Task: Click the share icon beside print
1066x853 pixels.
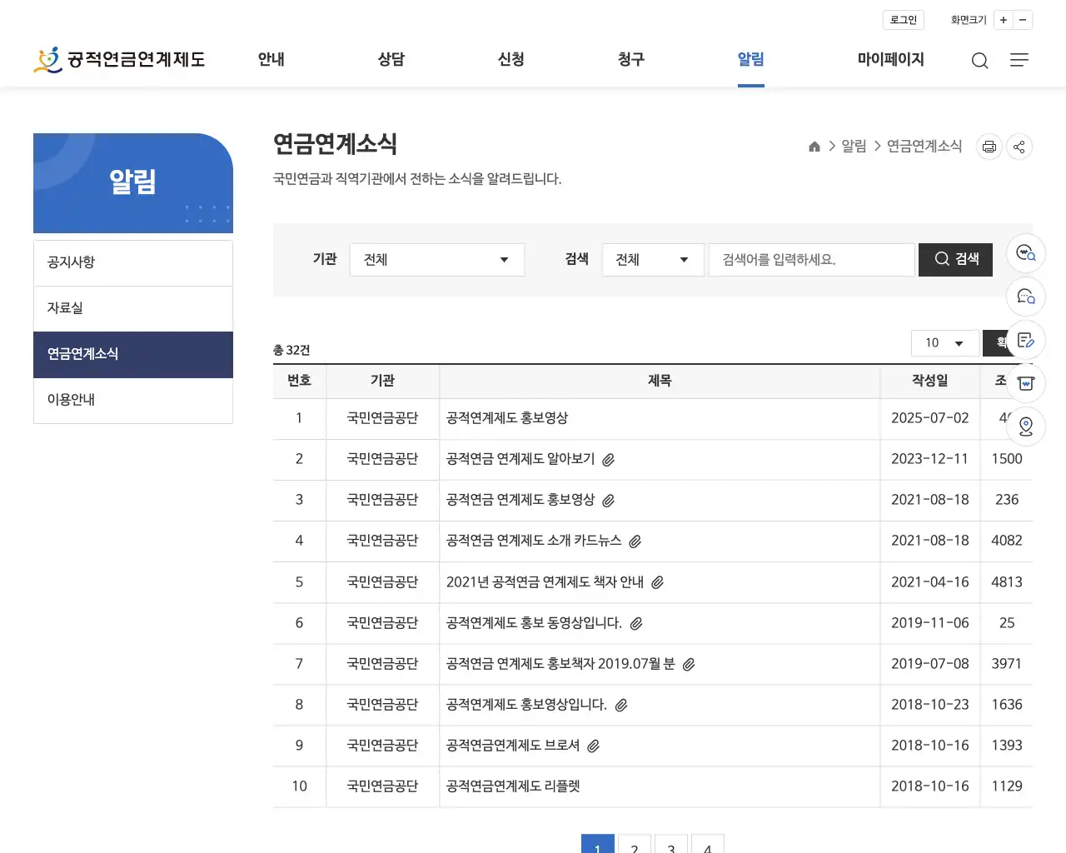Action: [1019, 147]
